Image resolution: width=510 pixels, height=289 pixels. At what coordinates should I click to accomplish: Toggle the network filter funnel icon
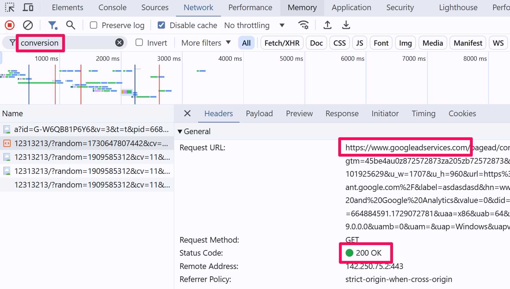coord(52,25)
